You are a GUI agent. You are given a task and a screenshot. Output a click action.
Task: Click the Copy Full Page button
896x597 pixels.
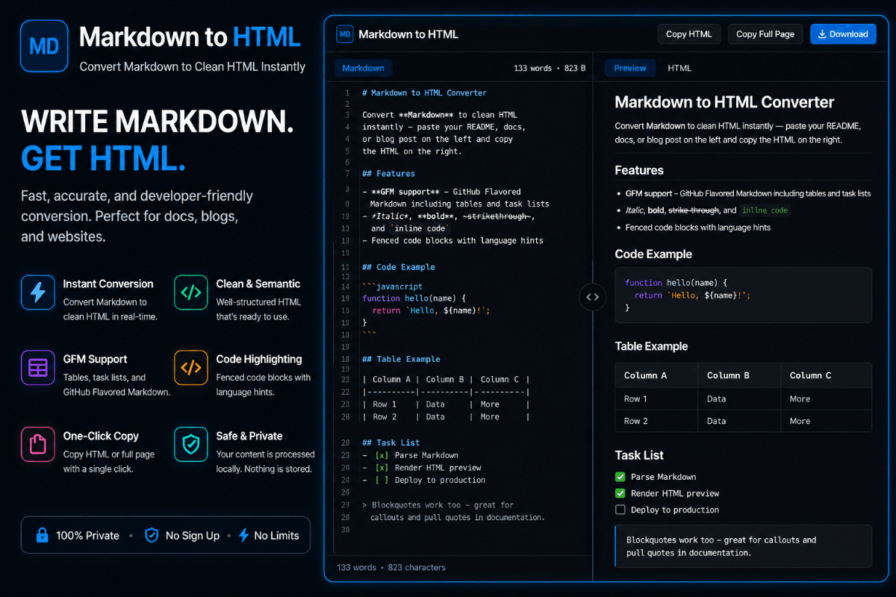[765, 34]
